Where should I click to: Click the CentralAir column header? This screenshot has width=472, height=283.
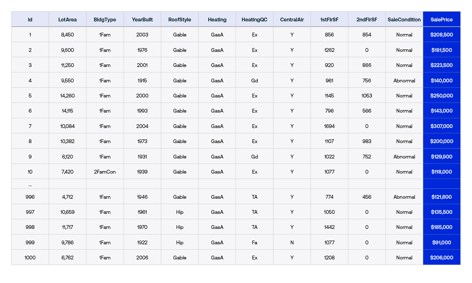pyautogui.click(x=292, y=19)
